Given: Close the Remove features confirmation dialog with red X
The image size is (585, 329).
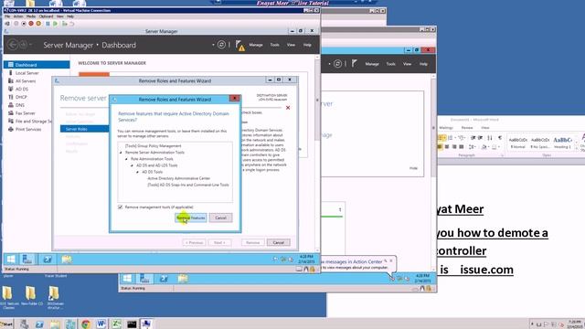Looking at the screenshot, I should pos(234,99).
